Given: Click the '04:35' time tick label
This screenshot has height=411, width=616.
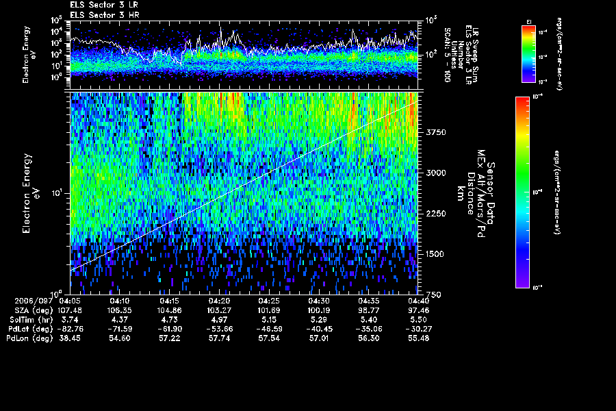Looking at the screenshot, I should (368, 301).
